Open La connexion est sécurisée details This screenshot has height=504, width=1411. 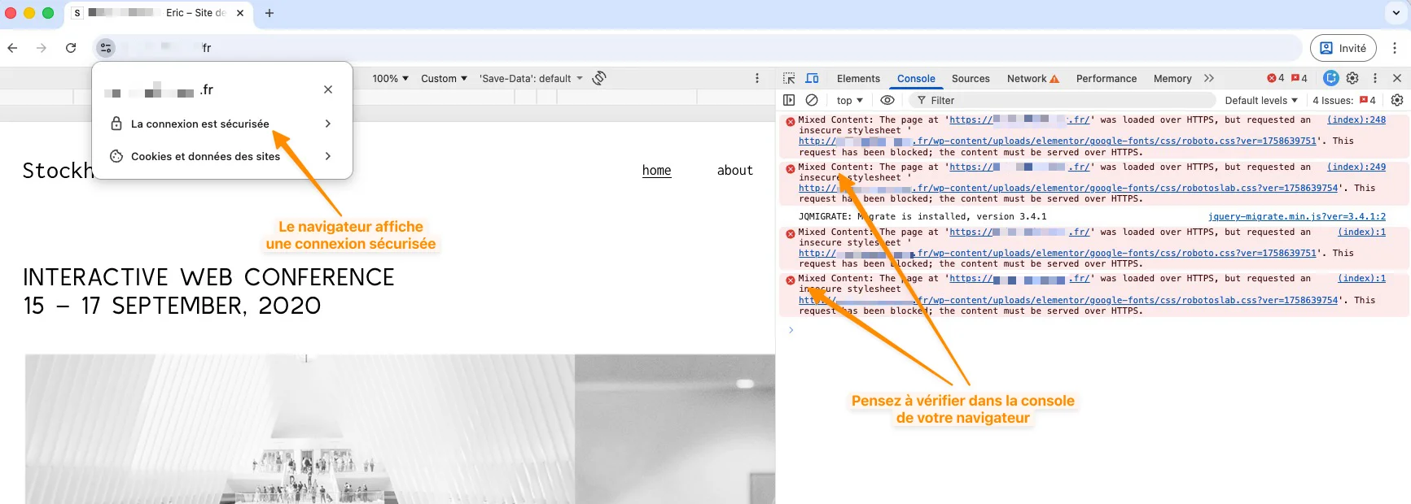pyautogui.click(x=221, y=124)
